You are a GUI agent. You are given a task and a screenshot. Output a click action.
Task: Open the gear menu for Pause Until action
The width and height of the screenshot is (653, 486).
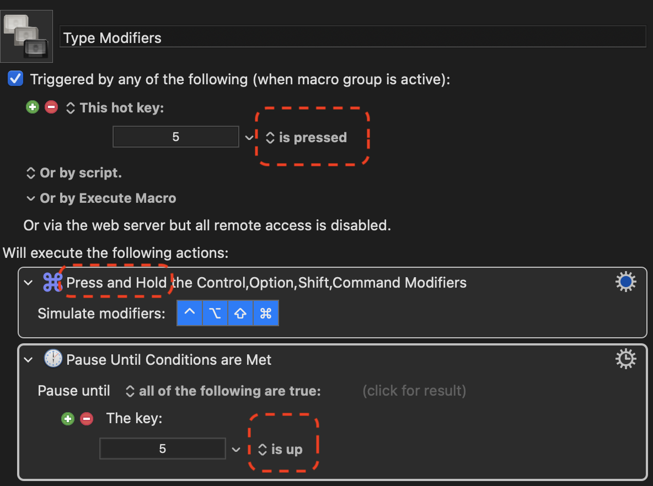tap(625, 359)
